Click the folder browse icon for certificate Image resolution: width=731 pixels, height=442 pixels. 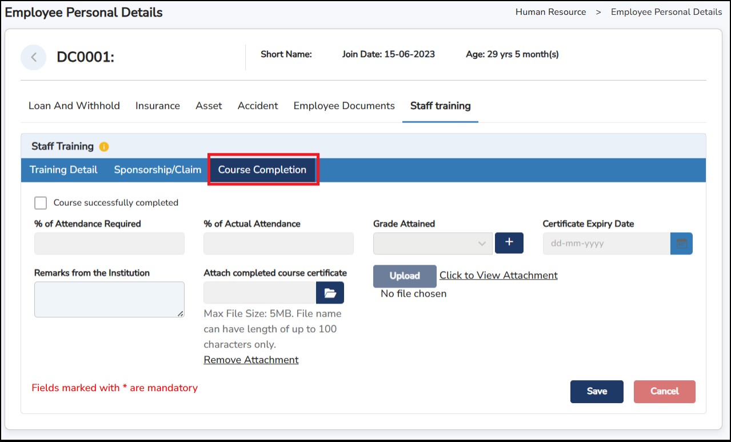pos(330,293)
